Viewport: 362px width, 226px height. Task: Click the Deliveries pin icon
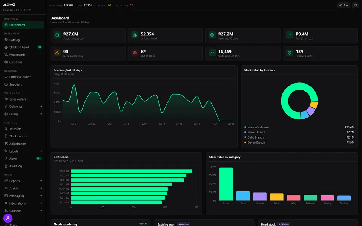6,107
